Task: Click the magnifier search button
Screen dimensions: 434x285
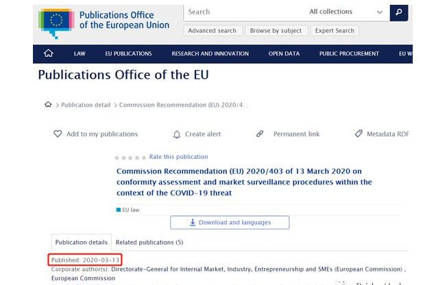Action: coord(399,12)
